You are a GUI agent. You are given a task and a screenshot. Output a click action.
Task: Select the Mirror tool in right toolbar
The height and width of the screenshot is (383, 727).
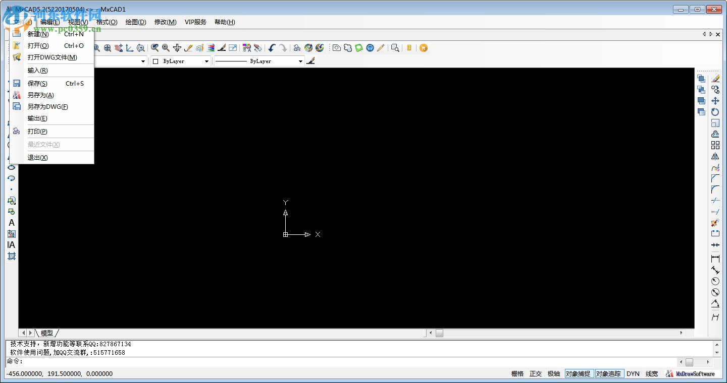pos(715,156)
